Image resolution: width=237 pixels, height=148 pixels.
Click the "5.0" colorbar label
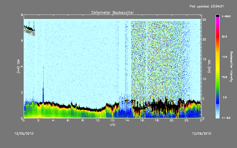coord(225,97)
